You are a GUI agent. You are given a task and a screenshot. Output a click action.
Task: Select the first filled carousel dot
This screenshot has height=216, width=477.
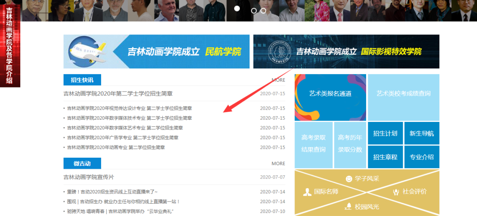pos(237,9)
